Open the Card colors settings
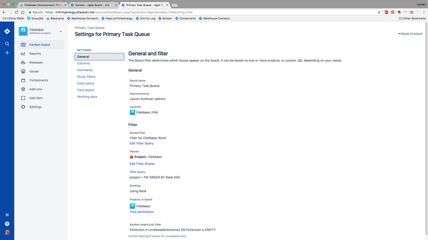Image resolution: width=428 pixels, height=240 pixels. [x=85, y=83]
